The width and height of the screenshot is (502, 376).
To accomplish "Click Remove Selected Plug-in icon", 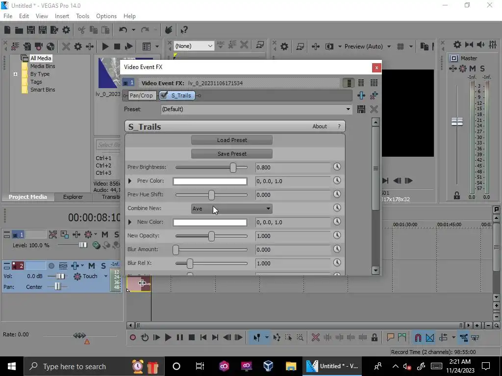I will (374, 95).
